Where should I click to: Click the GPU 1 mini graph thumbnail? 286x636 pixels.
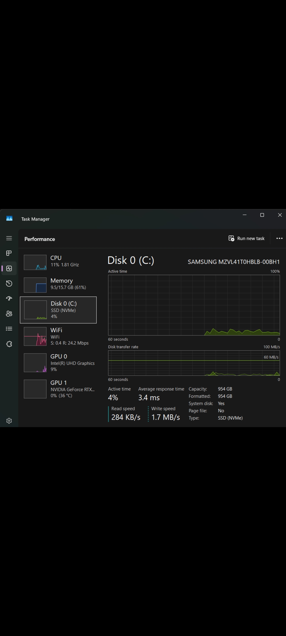pyautogui.click(x=35, y=389)
